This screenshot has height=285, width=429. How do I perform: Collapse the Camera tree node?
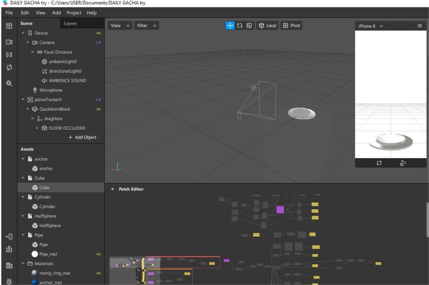click(28, 42)
